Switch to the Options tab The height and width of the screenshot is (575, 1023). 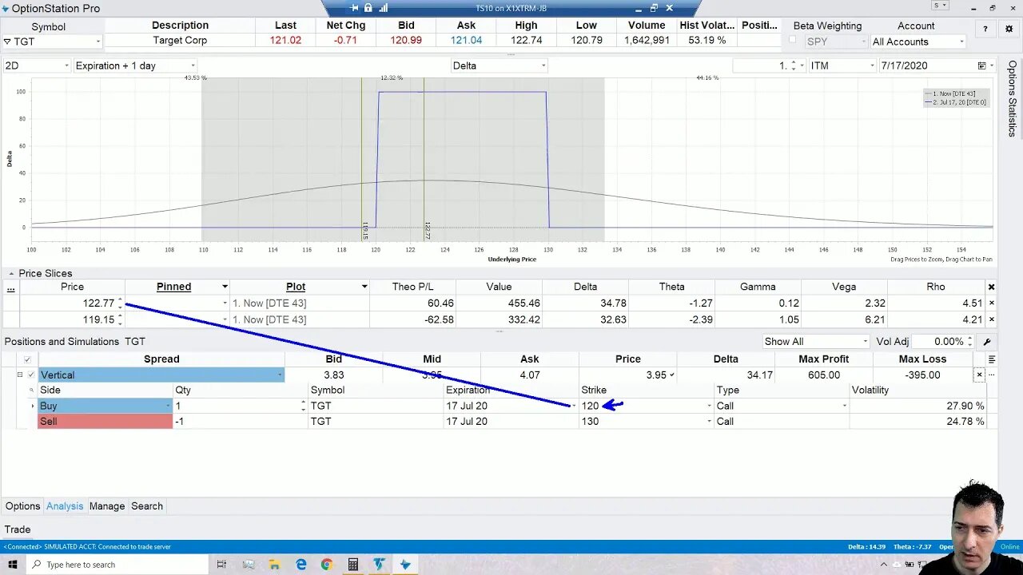tap(22, 506)
